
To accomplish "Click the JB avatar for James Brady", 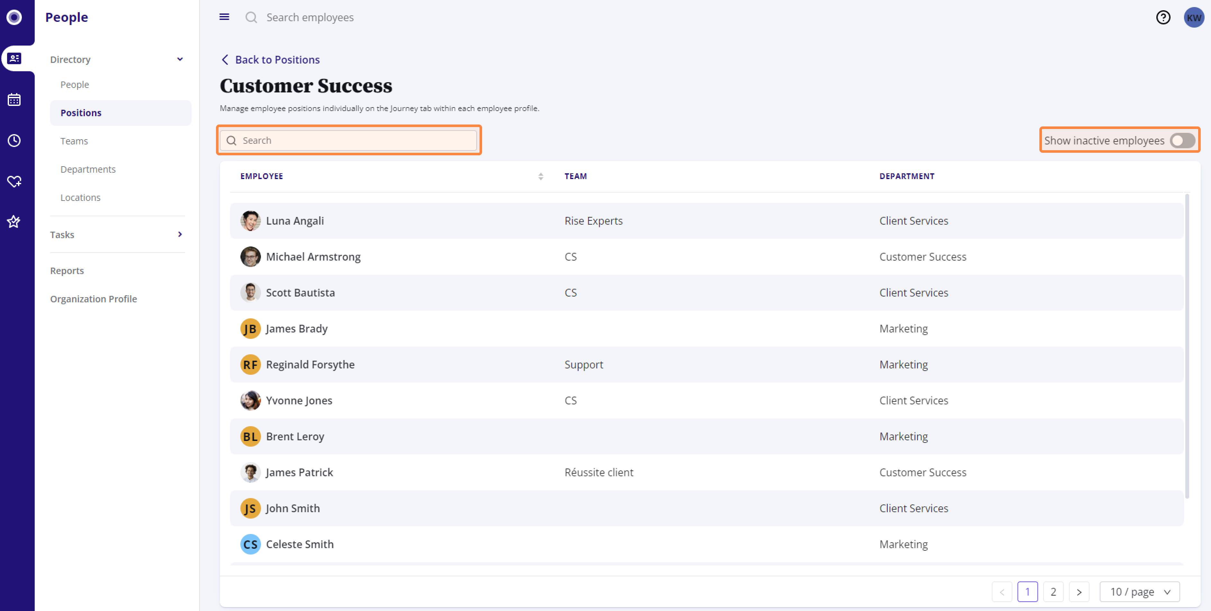I will pyautogui.click(x=250, y=329).
